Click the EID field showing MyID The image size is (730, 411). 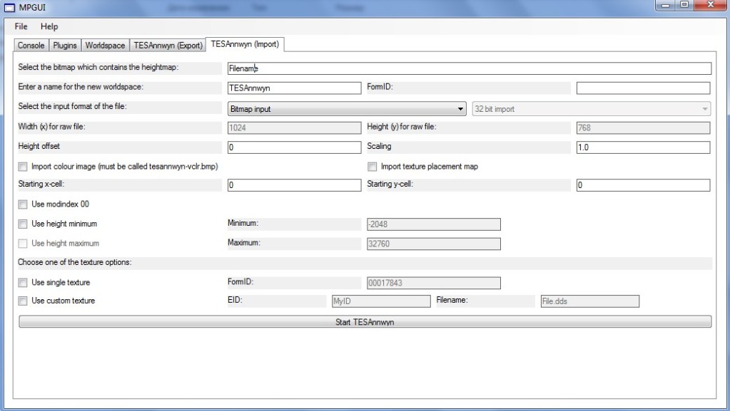click(381, 301)
